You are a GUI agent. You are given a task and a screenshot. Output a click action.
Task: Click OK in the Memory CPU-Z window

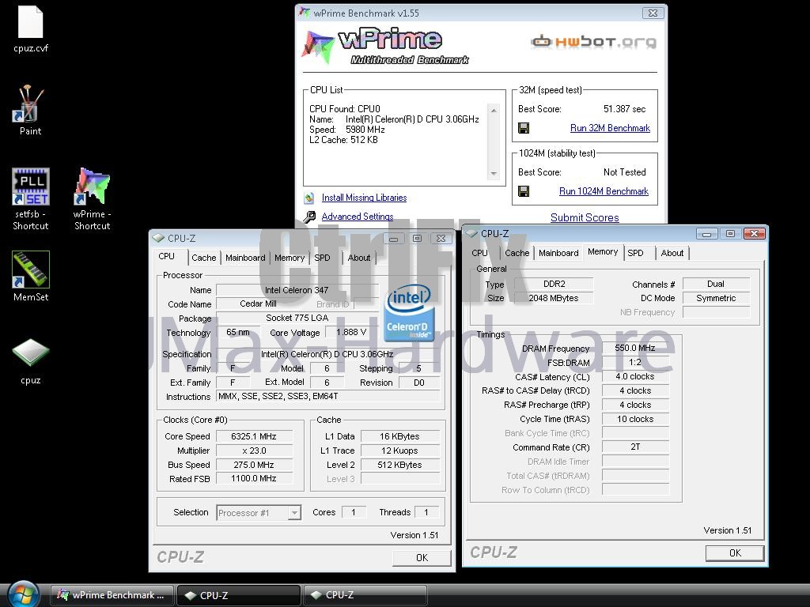[735, 552]
